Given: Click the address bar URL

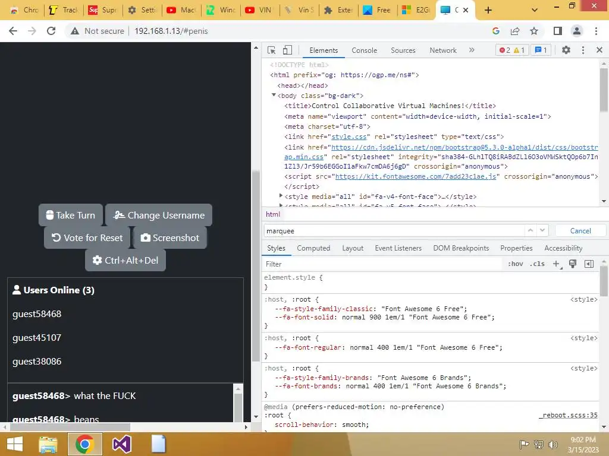Looking at the screenshot, I should (x=171, y=31).
